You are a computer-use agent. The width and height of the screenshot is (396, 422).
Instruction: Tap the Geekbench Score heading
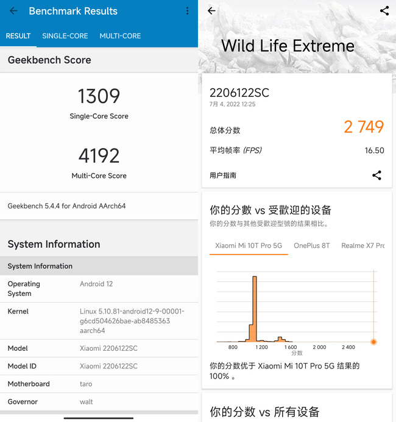[x=49, y=60]
